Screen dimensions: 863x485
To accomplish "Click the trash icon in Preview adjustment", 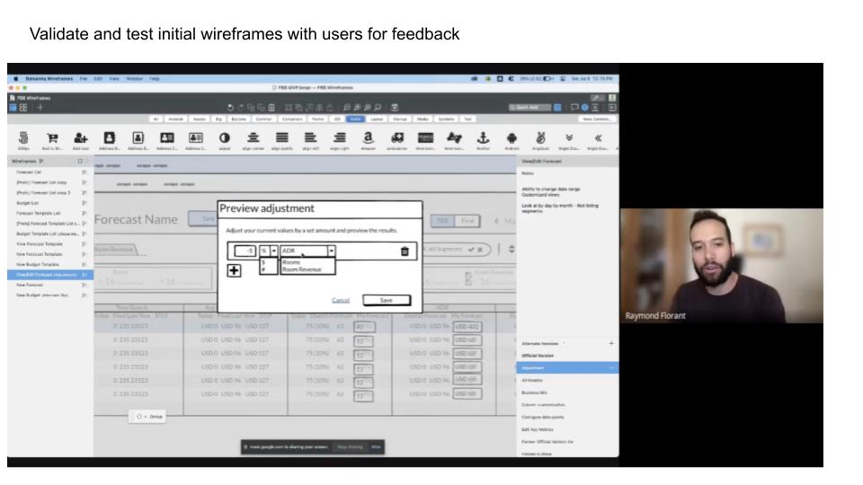I will (x=405, y=252).
